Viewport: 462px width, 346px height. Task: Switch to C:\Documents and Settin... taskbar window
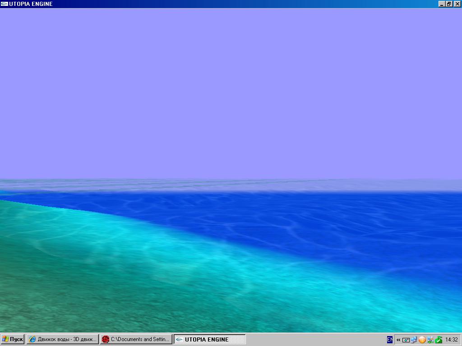[x=136, y=339]
